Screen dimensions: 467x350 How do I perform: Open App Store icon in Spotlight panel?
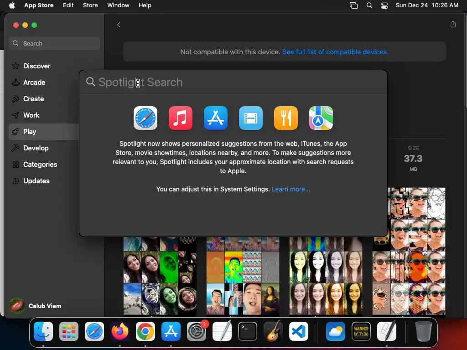pos(216,118)
